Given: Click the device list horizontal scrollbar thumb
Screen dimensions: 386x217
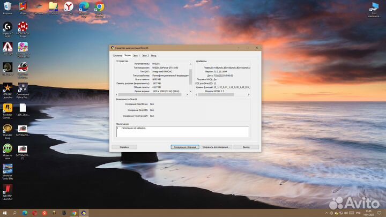Looking at the screenshot, I should pos(150,94).
